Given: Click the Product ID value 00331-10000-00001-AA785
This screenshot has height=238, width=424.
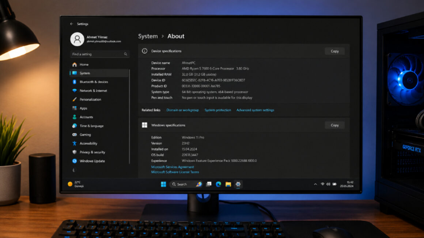Looking at the screenshot, I should (x=201, y=86).
